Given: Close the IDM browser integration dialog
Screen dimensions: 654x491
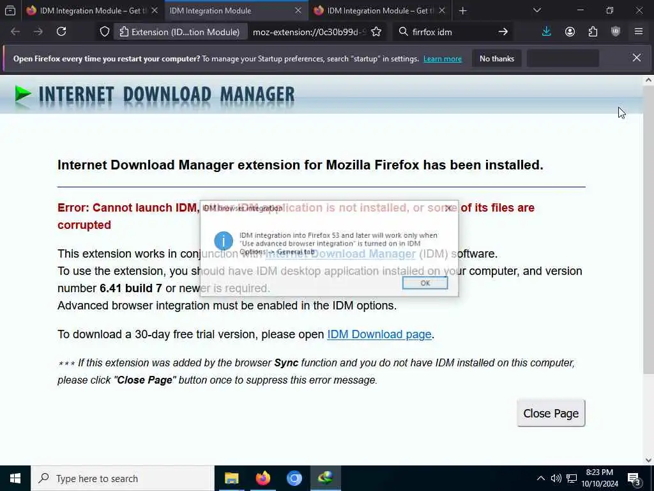Looking at the screenshot, I should [448, 208].
